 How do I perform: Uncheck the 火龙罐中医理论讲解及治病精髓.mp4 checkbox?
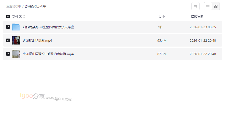(x=8, y=54)
